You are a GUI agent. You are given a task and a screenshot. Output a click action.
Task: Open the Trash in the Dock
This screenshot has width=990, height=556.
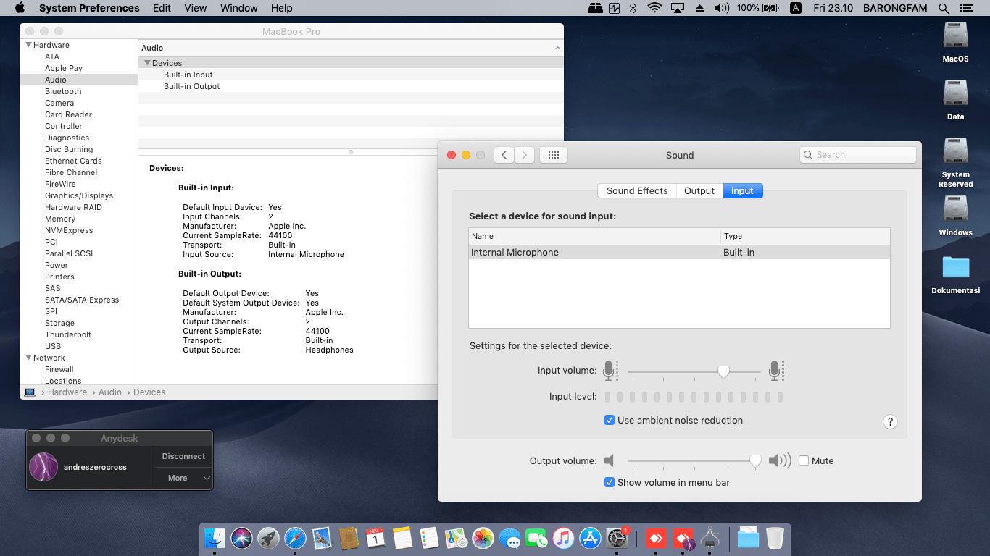[775, 539]
